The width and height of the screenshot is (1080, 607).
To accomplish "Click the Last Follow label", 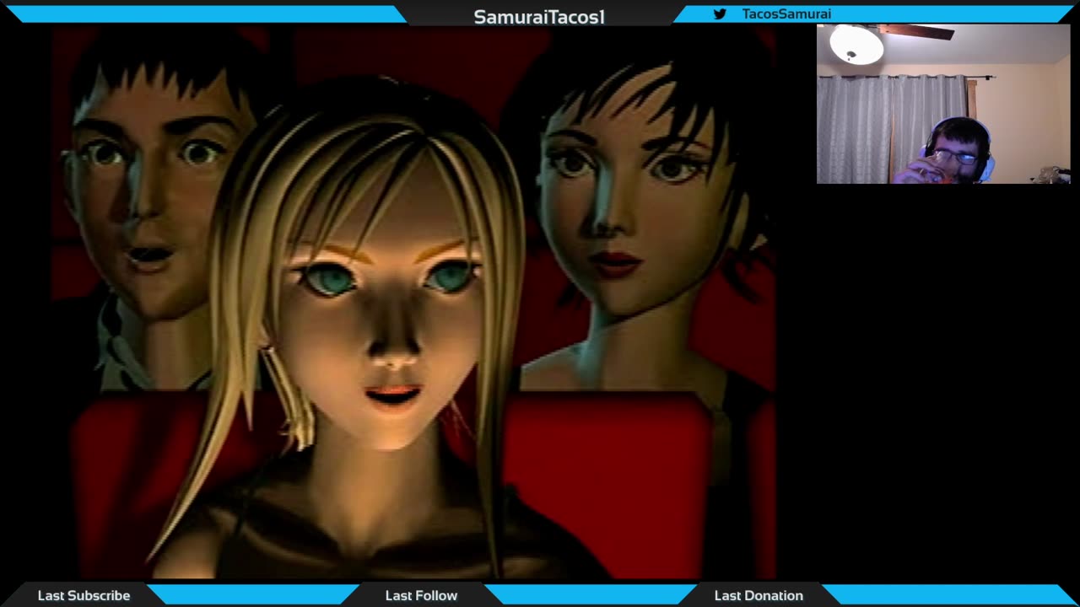I will (421, 595).
